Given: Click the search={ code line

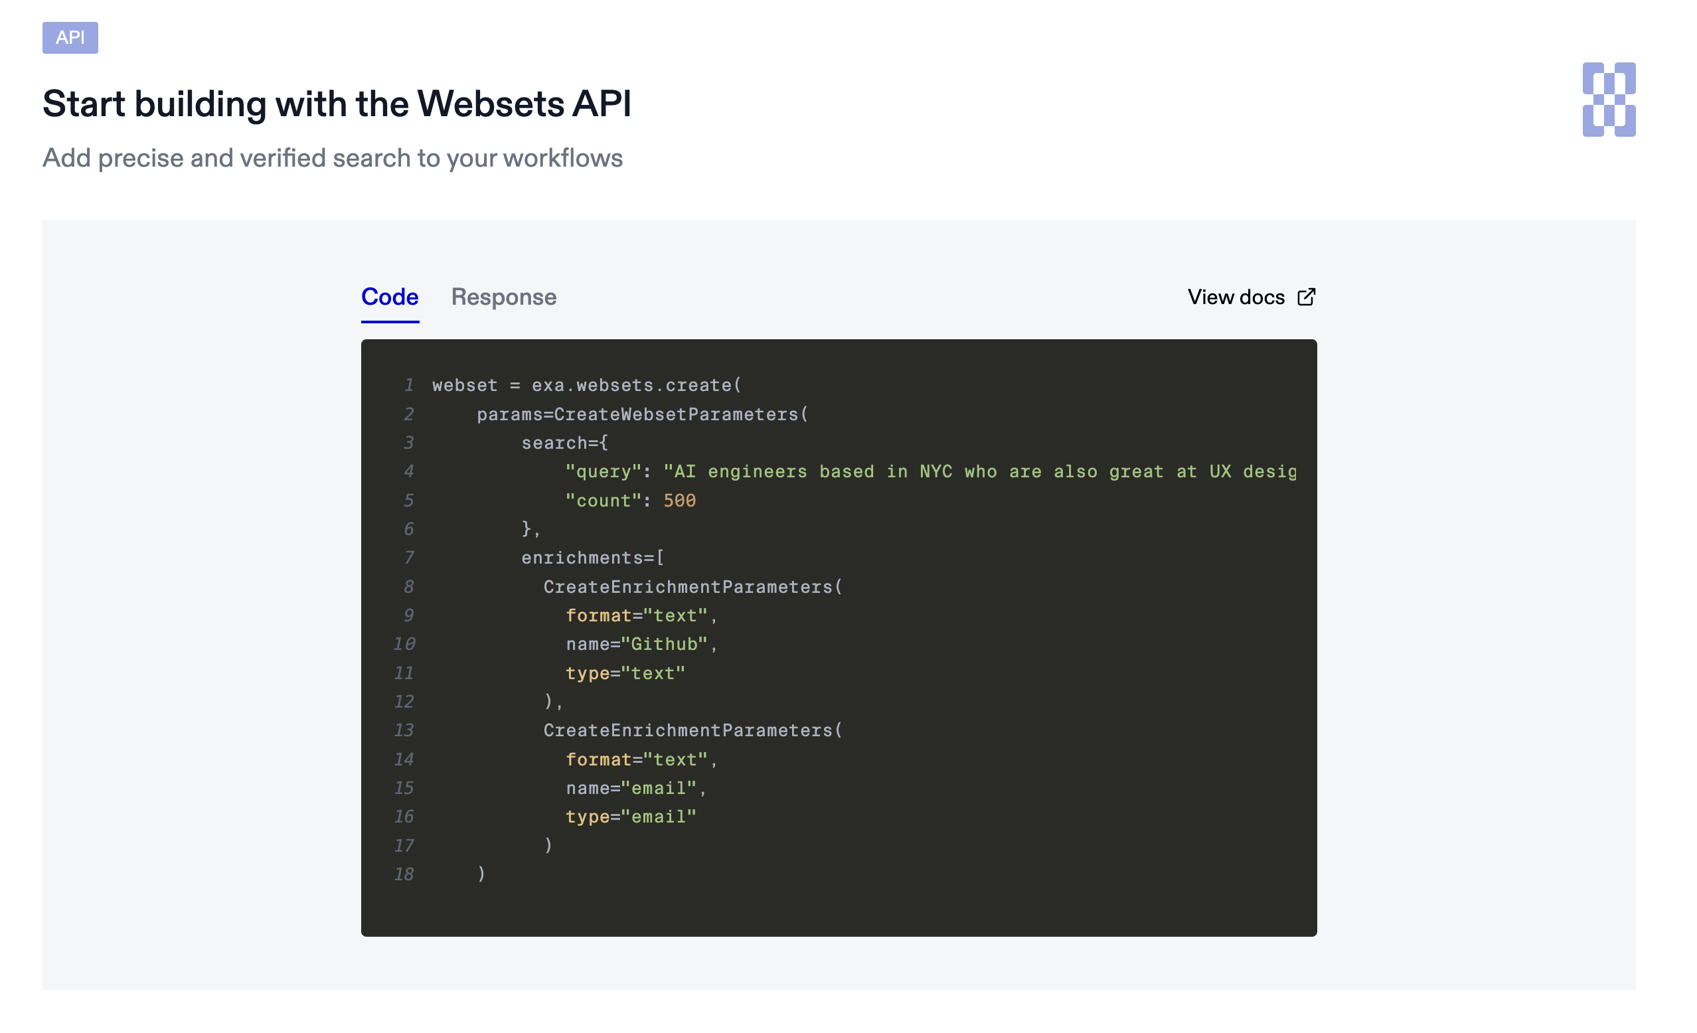Looking at the screenshot, I should 565,443.
